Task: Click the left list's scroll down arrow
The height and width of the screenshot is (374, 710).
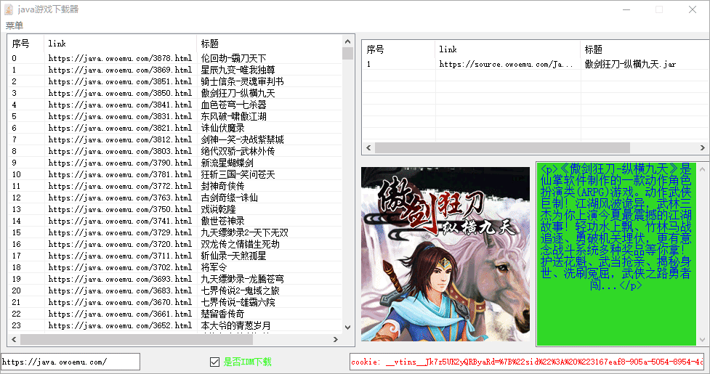Action: [348, 328]
